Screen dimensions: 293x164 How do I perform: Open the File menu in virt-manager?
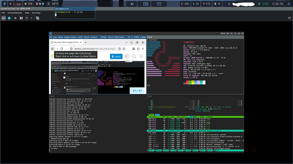(3, 13)
